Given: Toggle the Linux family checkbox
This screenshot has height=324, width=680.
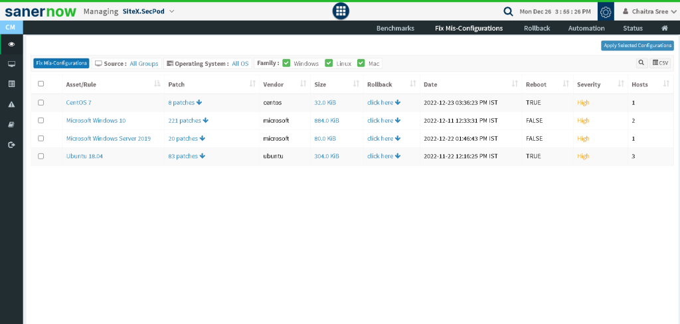Looking at the screenshot, I should point(329,63).
